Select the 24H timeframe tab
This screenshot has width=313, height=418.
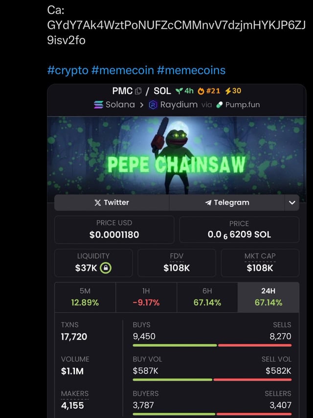268,297
